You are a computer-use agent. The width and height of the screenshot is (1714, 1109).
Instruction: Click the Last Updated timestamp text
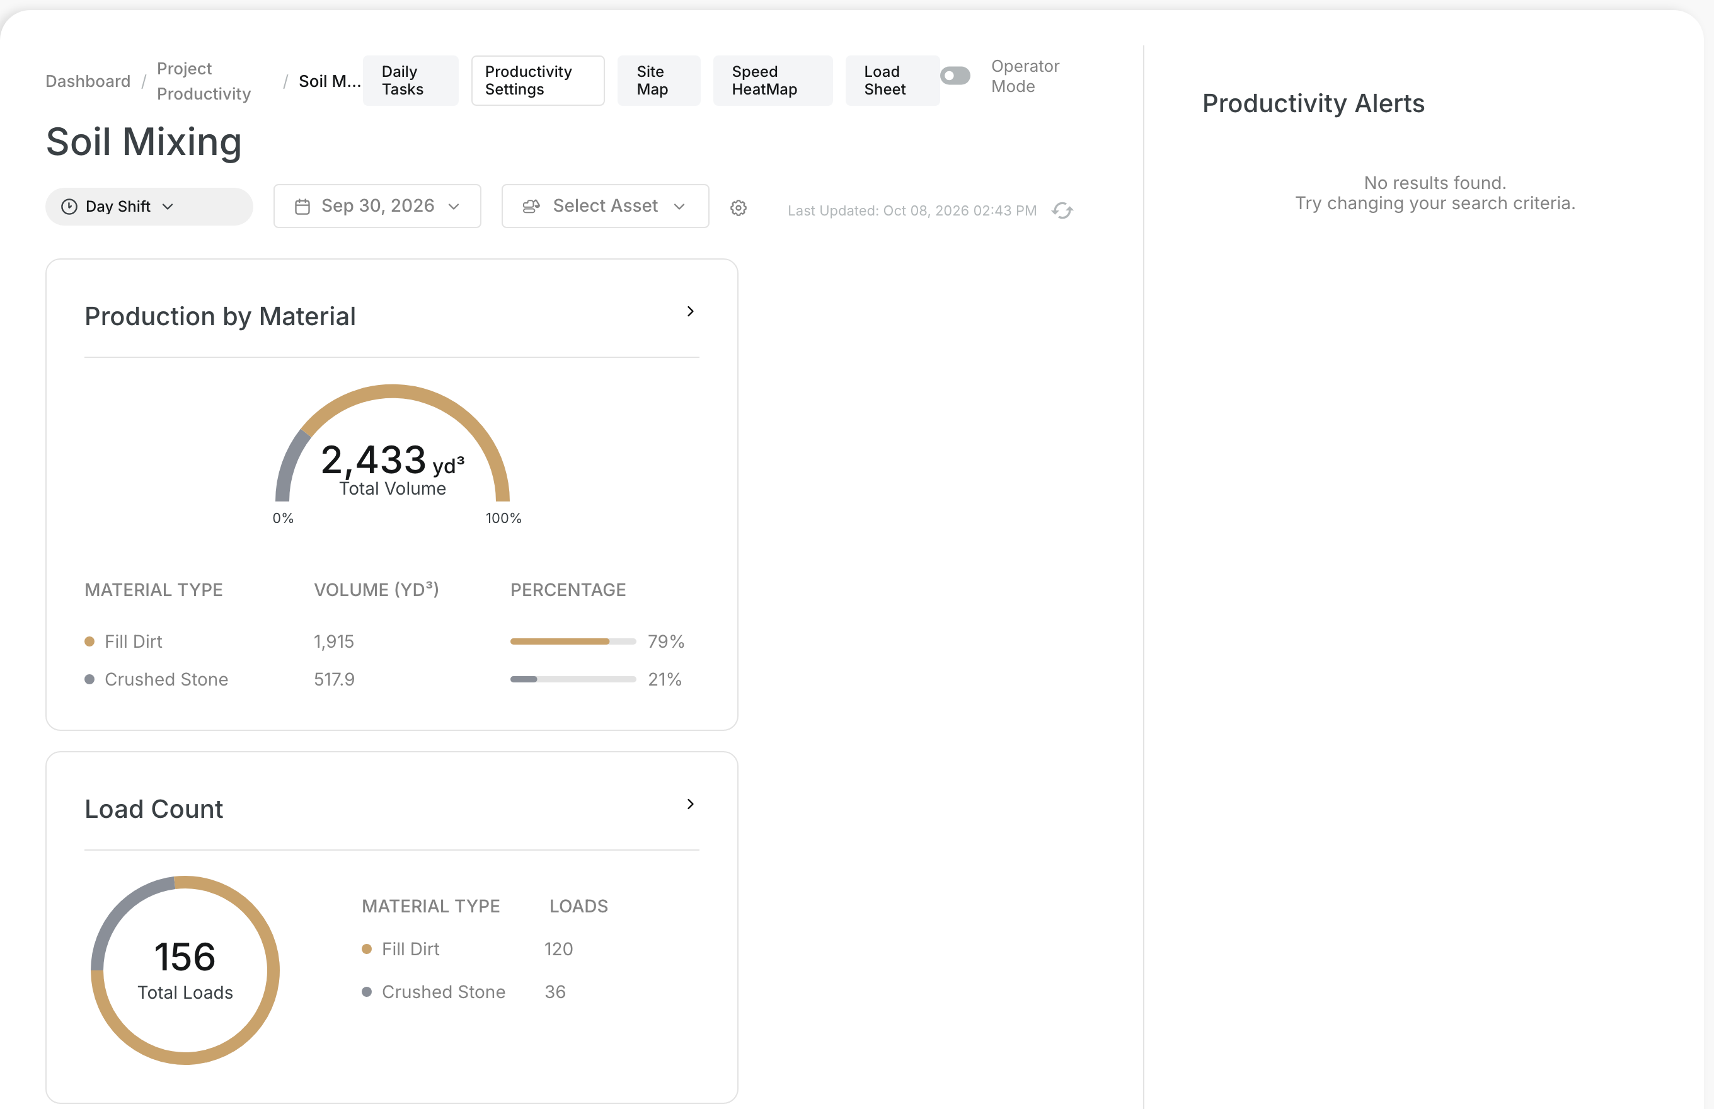tap(912, 210)
